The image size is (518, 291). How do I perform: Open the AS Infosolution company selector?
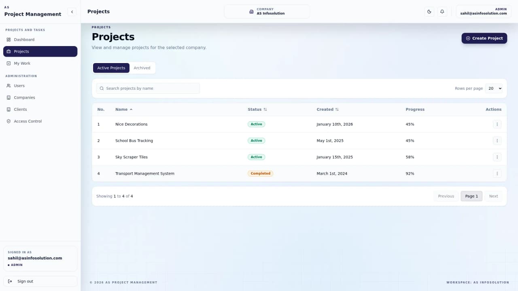[267, 11]
